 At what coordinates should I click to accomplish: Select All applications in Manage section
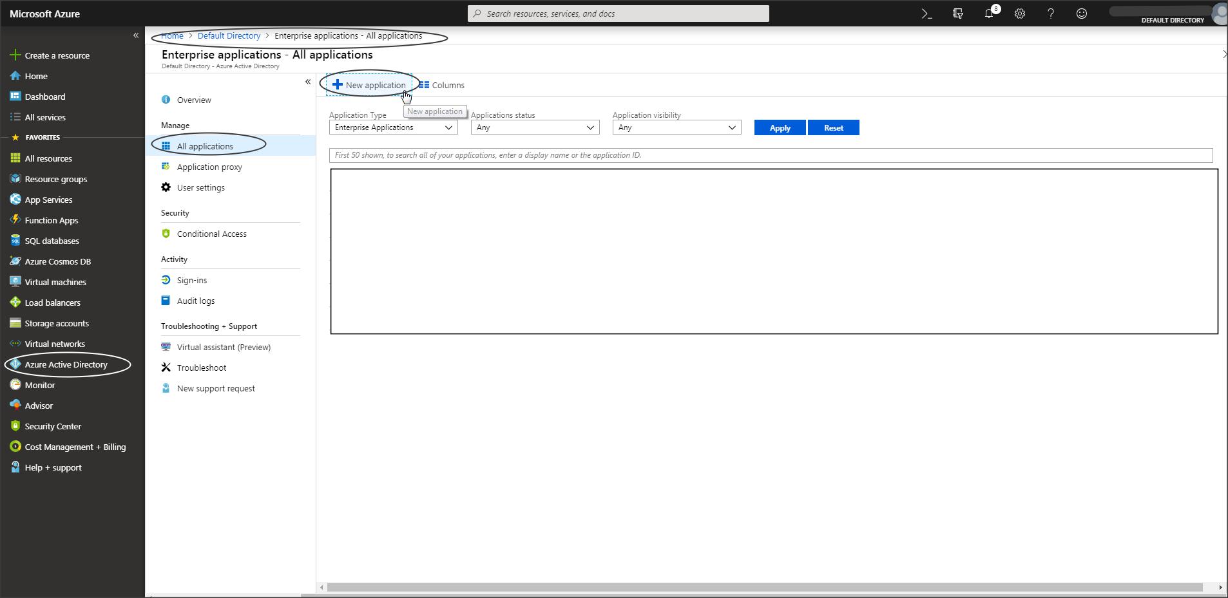click(231, 146)
